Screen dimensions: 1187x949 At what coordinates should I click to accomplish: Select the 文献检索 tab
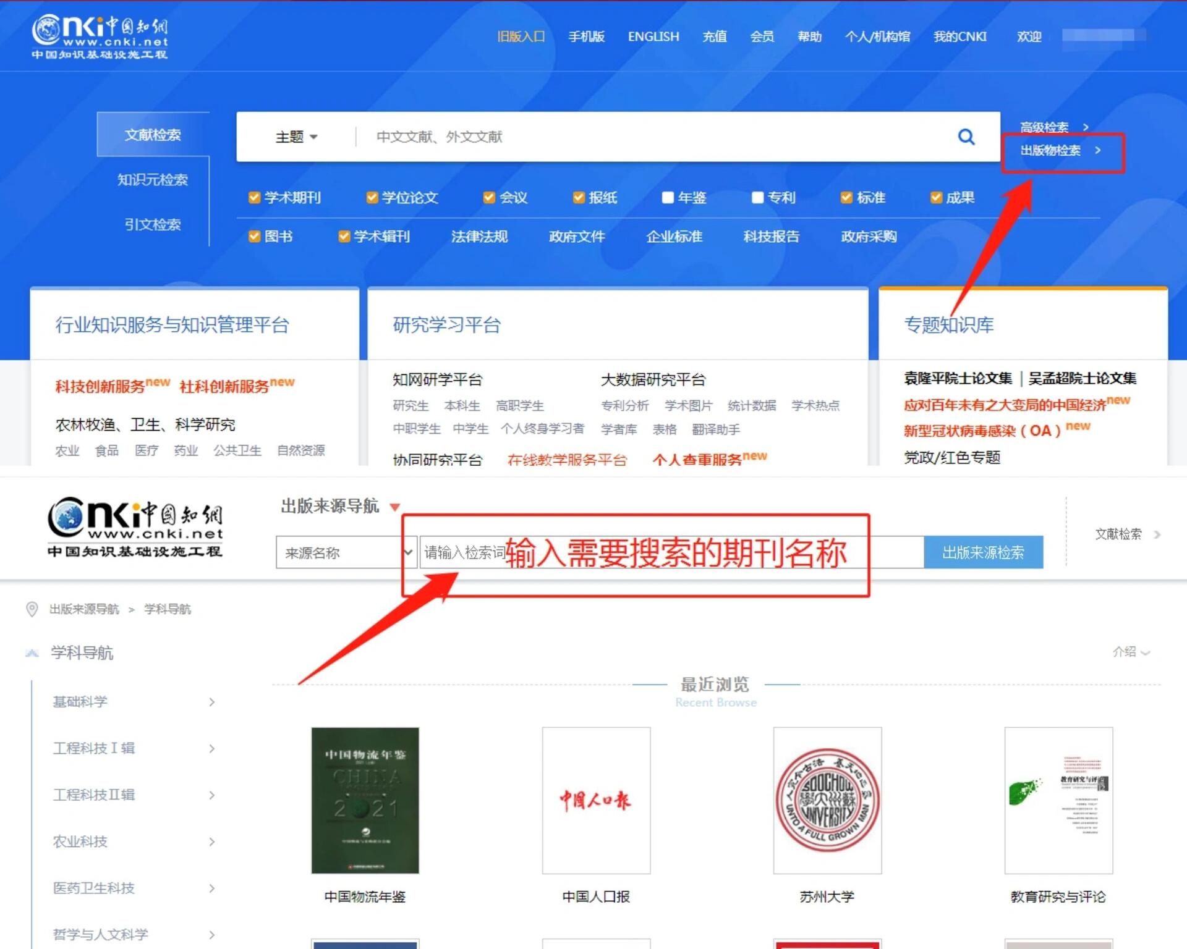(x=153, y=135)
